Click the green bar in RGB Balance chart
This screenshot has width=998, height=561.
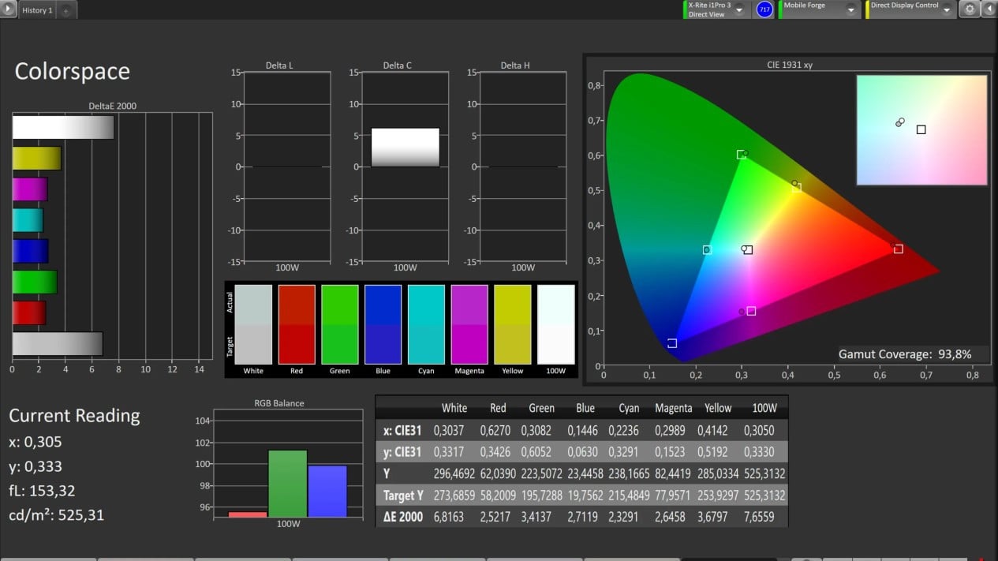[288, 484]
